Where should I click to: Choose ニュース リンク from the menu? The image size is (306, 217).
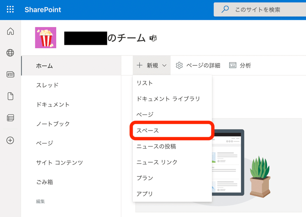coord(173,162)
